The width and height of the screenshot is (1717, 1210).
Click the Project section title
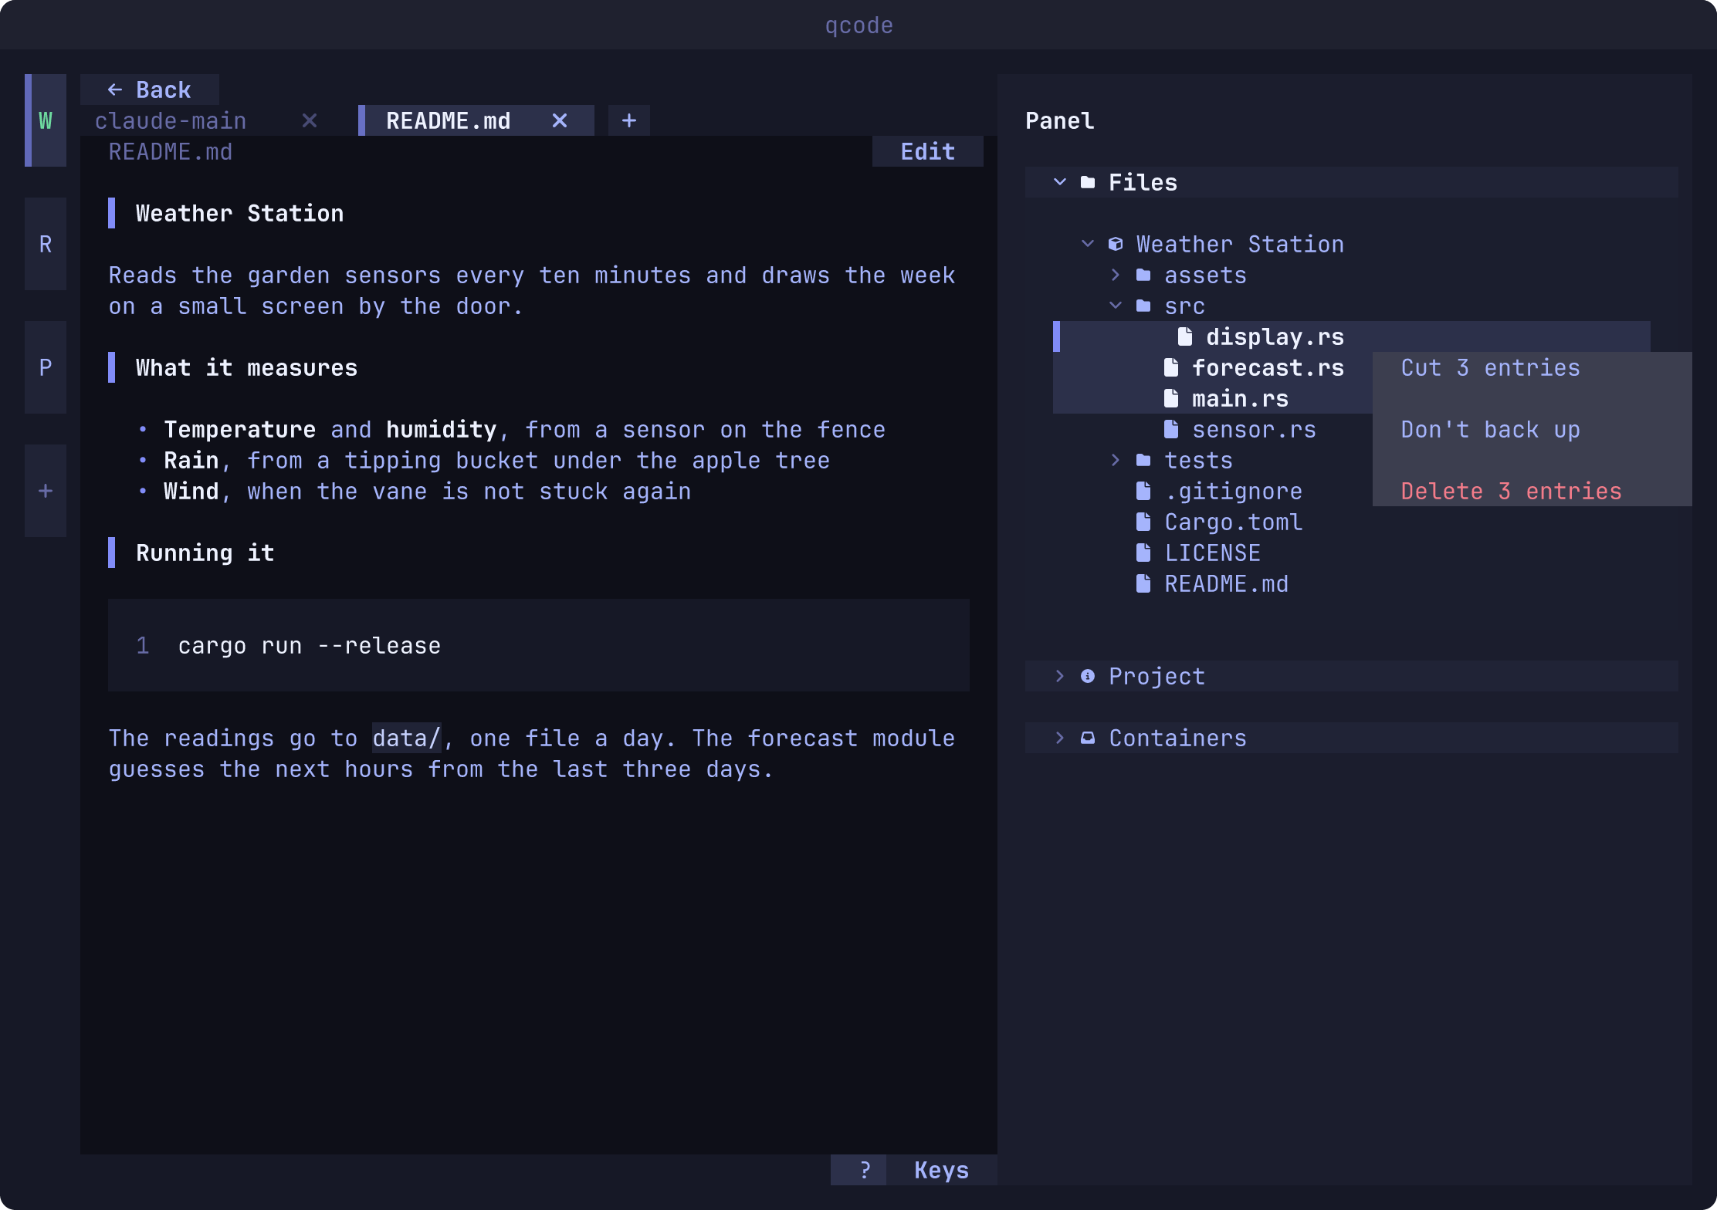(x=1157, y=676)
